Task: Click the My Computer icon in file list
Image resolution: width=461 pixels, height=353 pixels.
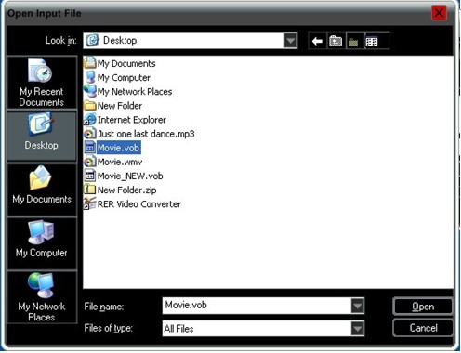Action: coord(90,77)
